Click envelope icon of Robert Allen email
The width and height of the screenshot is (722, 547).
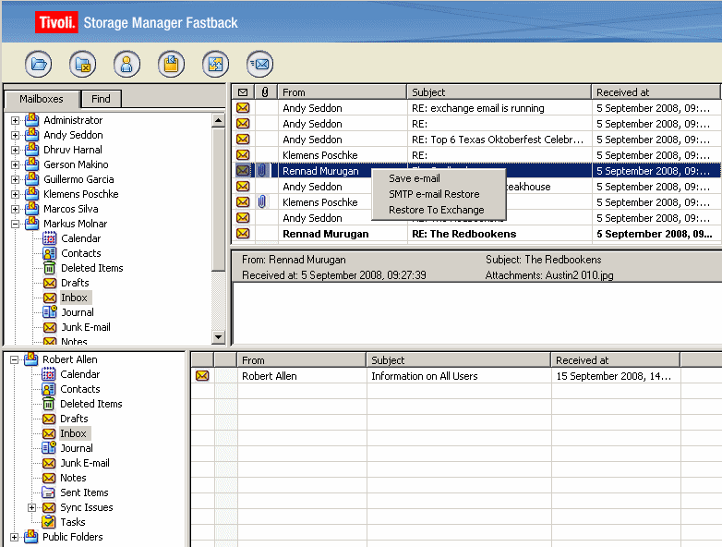pos(202,375)
